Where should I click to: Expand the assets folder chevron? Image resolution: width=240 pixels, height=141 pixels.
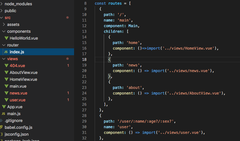[x=4, y=24]
